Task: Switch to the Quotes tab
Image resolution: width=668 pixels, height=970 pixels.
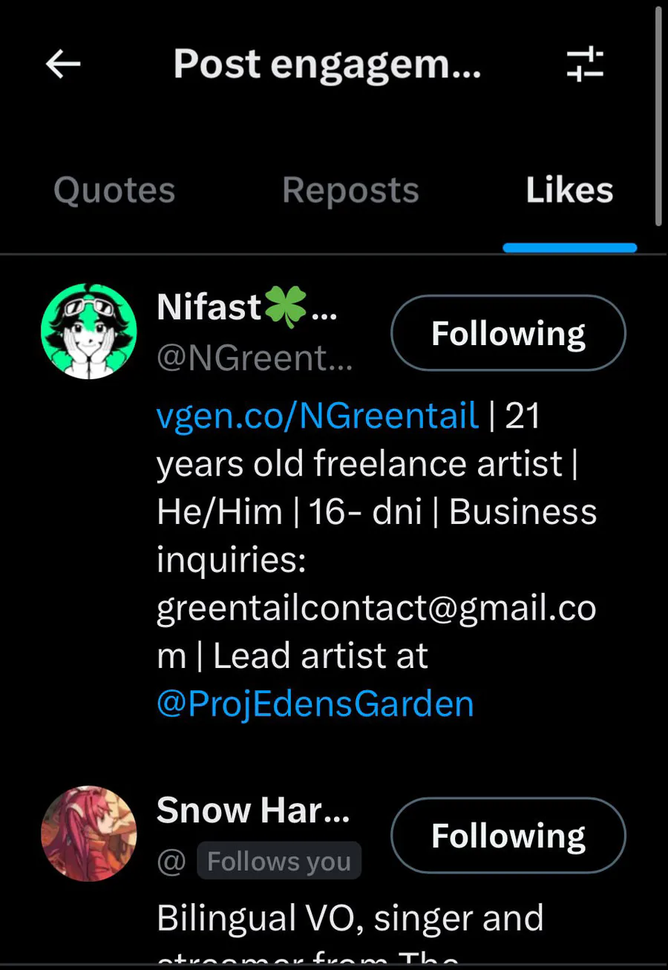Action: [x=114, y=191]
